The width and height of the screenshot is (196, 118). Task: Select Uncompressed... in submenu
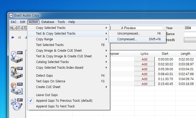[x=138, y=34]
